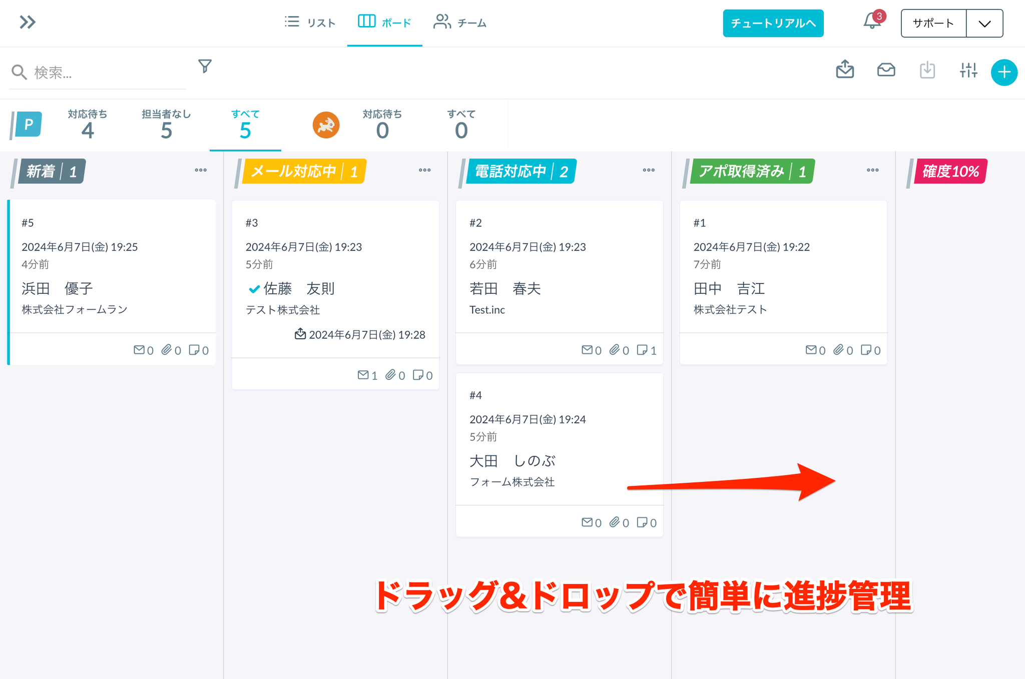The height and width of the screenshot is (679, 1025).
Task: Click the filter funnel icon
Action: (205, 66)
